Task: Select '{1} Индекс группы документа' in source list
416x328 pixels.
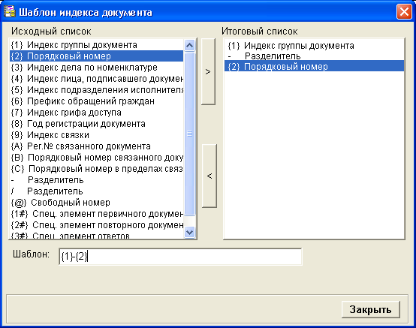Action: [97, 45]
